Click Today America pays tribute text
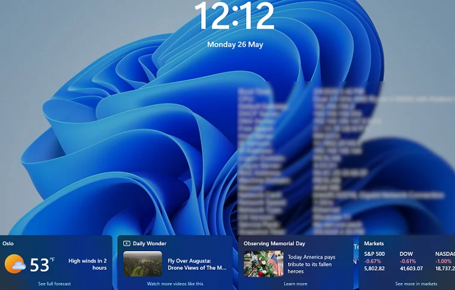Screen dimensions: 455x290 (311, 264)
